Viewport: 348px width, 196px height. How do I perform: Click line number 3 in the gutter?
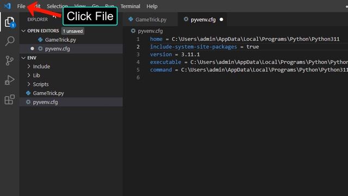coord(138,54)
